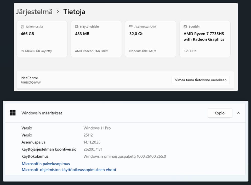Click the AMD Ryzen 7 7735HS processor card
This screenshot has height=185, width=251.
click(205, 39)
